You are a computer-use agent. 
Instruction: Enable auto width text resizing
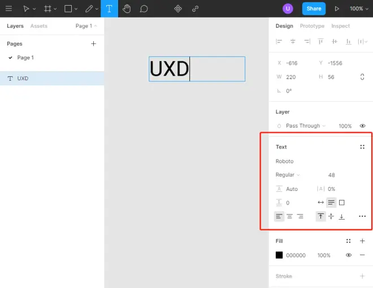(320, 203)
